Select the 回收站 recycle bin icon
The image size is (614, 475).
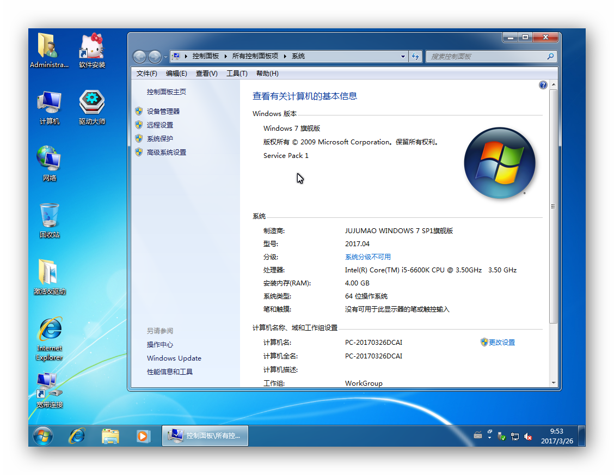click(x=50, y=220)
